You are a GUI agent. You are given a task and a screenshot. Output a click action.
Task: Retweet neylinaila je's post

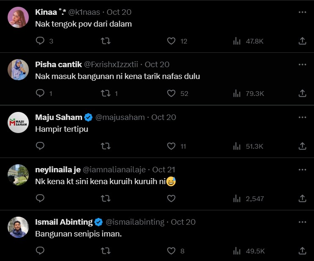(x=106, y=198)
